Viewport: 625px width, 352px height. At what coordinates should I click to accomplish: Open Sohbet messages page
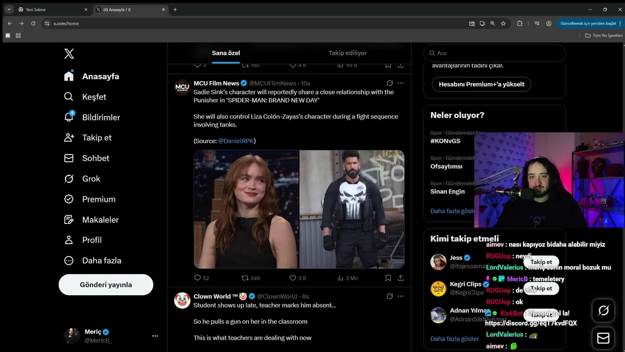86,158
